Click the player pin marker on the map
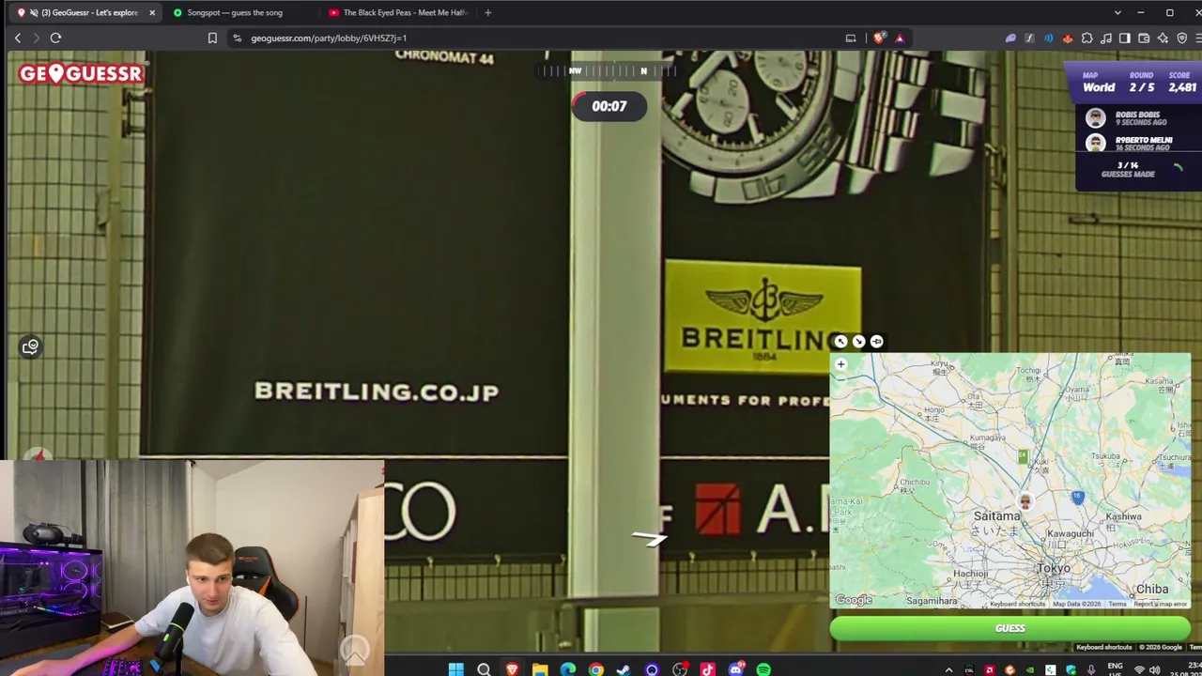Image resolution: width=1202 pixels, height=676 pixels. click(1025, 502)
